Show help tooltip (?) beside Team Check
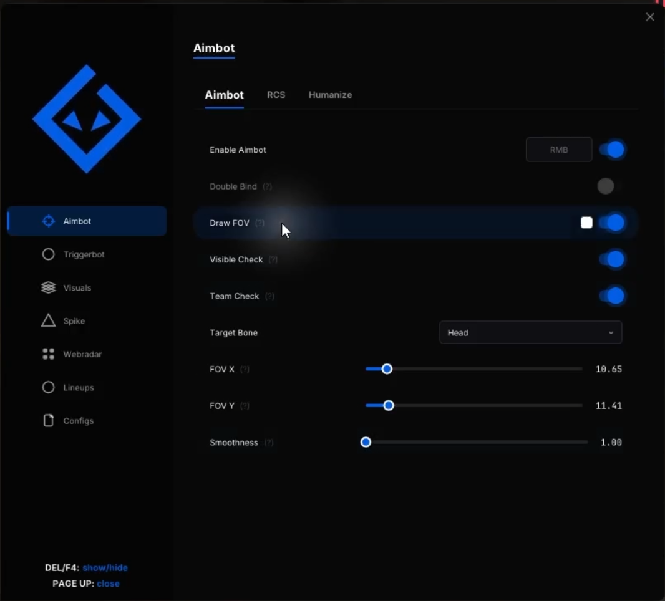 (x=269, y=296)
